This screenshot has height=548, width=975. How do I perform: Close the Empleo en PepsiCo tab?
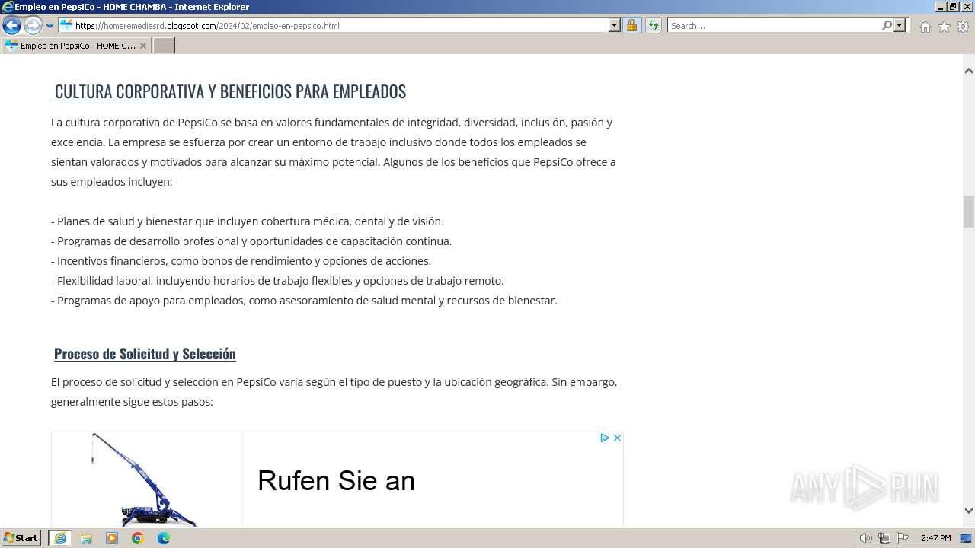(142, 46)
